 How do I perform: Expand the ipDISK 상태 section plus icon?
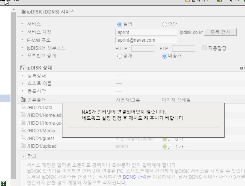click(242, 68)
